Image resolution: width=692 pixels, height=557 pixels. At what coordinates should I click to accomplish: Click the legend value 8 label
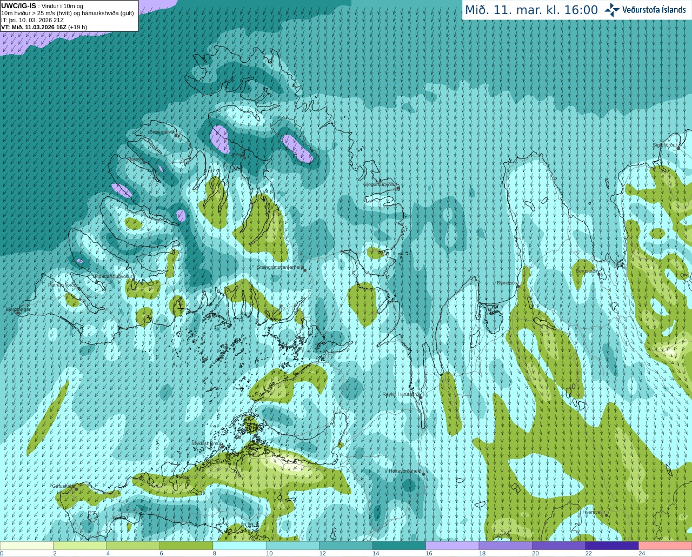point(214,553)
